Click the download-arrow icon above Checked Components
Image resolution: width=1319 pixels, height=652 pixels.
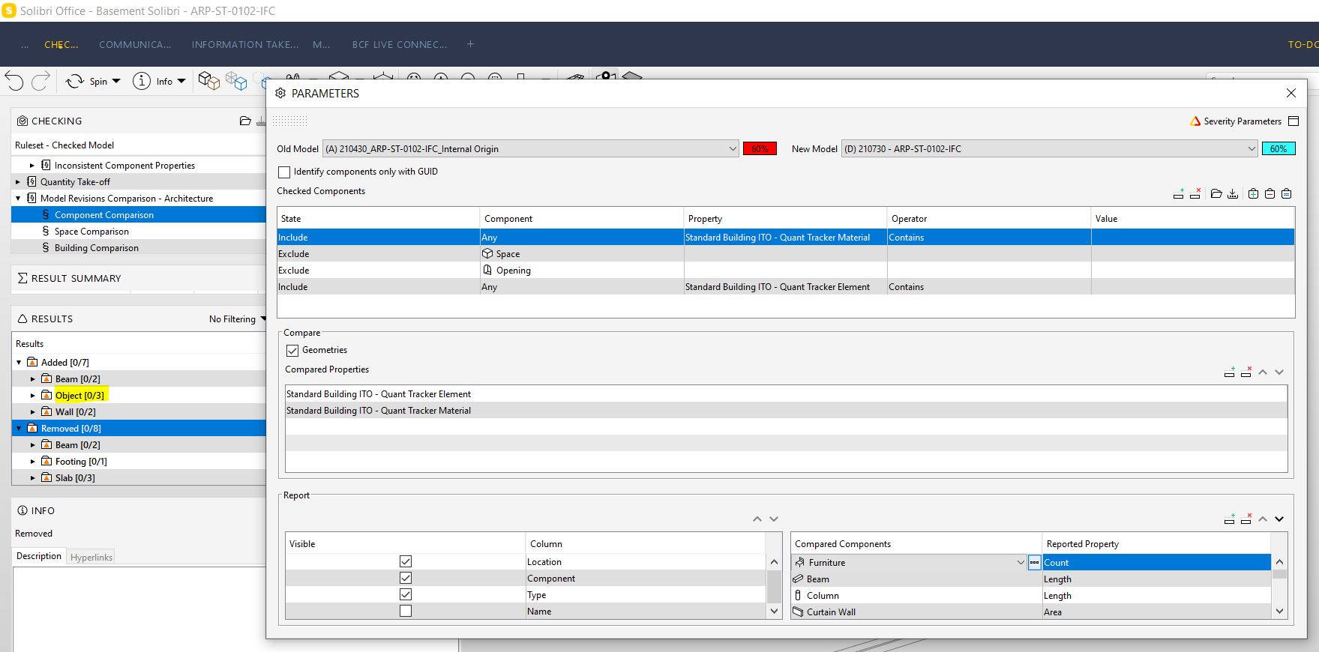click(1233, 194)
